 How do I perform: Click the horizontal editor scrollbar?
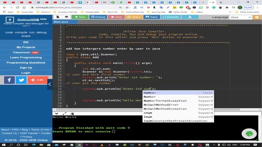[148, 109]
